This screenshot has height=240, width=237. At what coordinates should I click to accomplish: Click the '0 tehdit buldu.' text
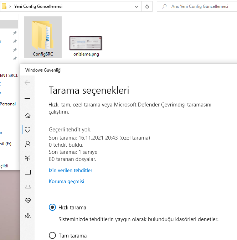66,145
